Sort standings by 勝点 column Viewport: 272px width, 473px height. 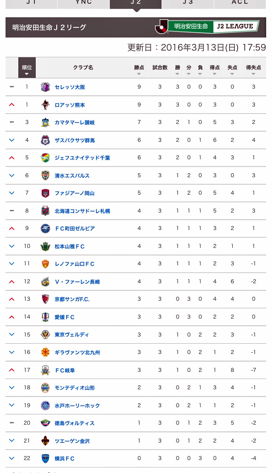(x=139, y=69)
